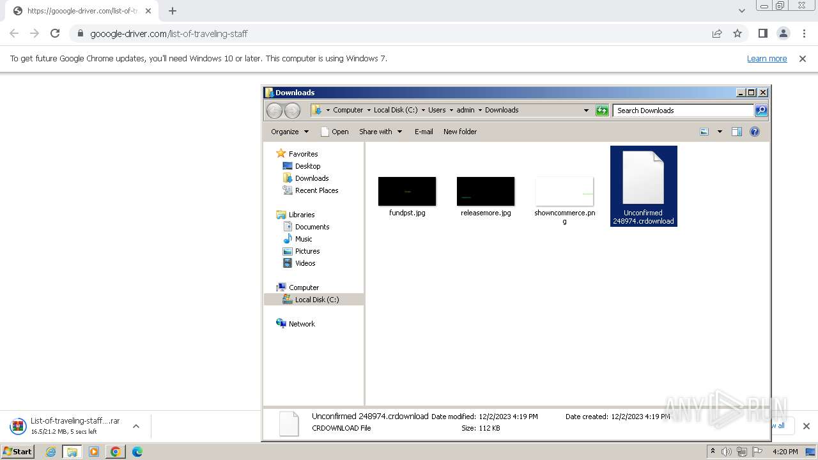Select Computer in navigation pane
The width and height of the screenshot is (818, 460).
click(304, 287)
